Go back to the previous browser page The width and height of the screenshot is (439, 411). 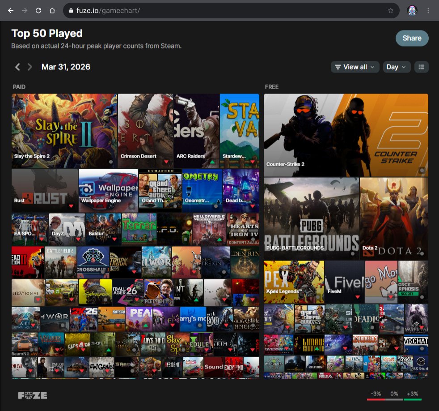(x=11, y=11)
